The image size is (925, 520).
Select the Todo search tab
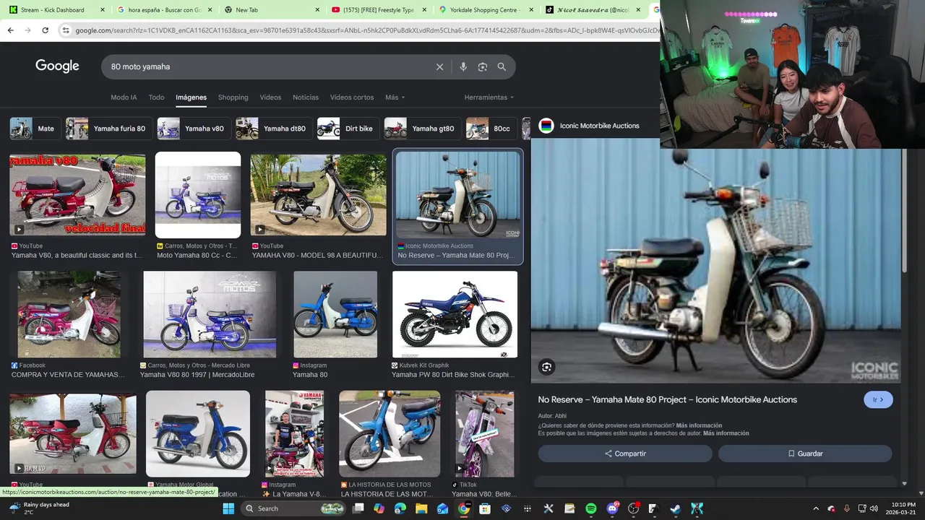pos(156,97)
